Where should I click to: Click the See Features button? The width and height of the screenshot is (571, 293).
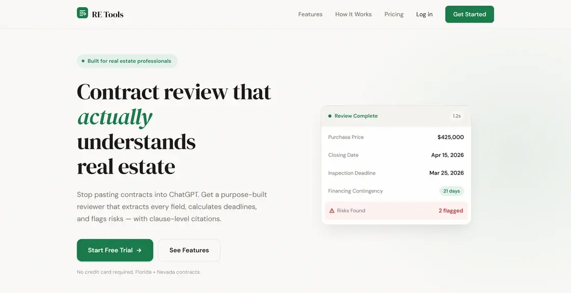[x=189, y=250]
